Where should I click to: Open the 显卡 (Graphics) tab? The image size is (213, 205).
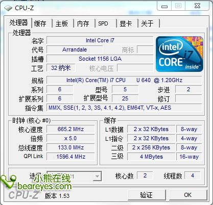tap(126, 23)
